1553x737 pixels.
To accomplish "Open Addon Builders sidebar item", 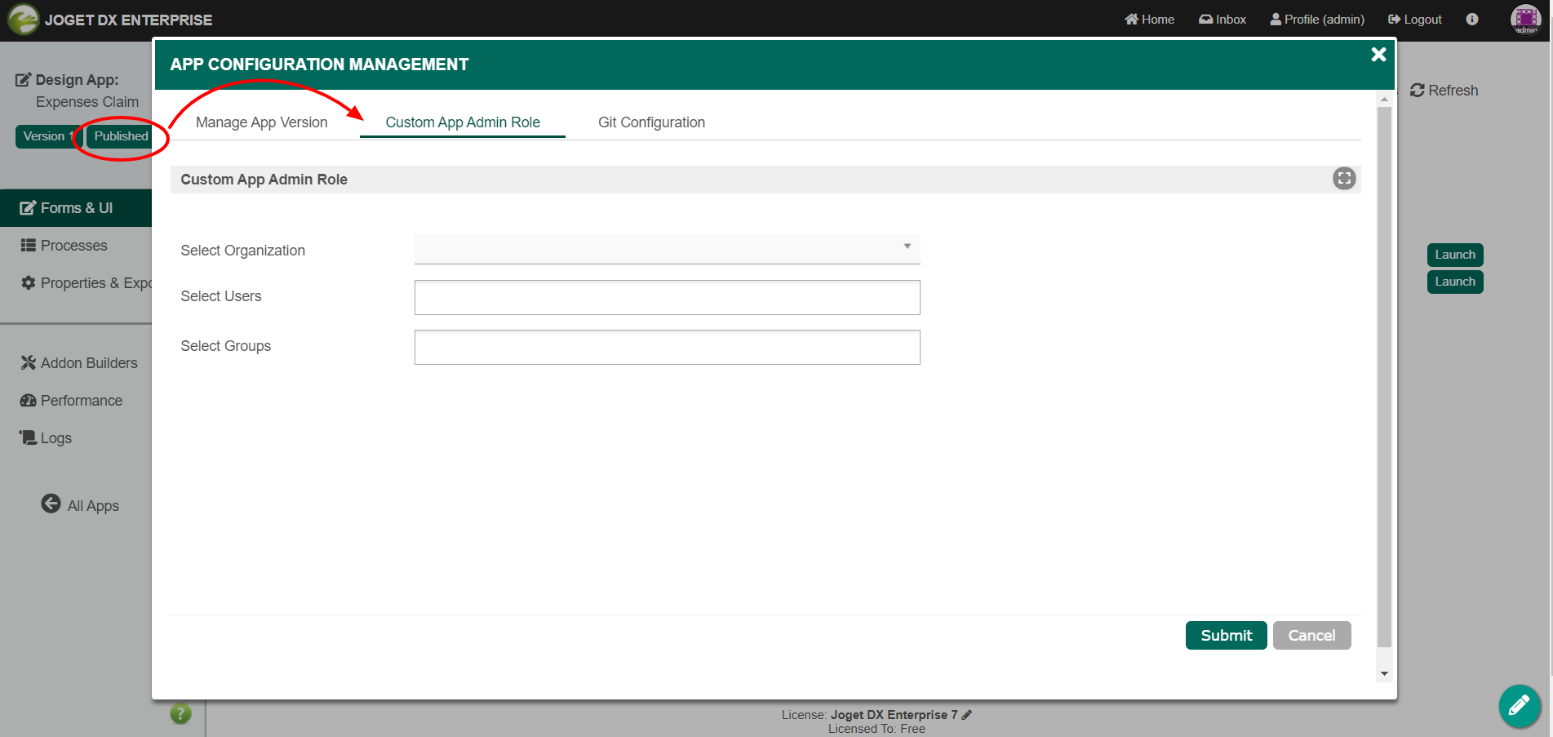I will pyautogui.click(x=79, y=363).
